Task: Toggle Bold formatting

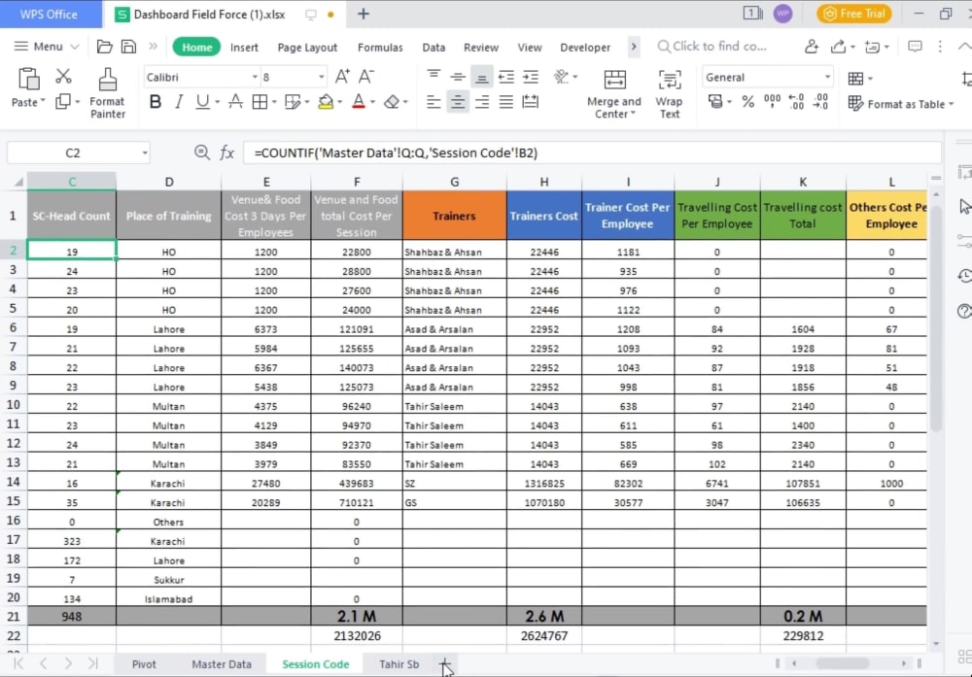Action: [155, 102]
